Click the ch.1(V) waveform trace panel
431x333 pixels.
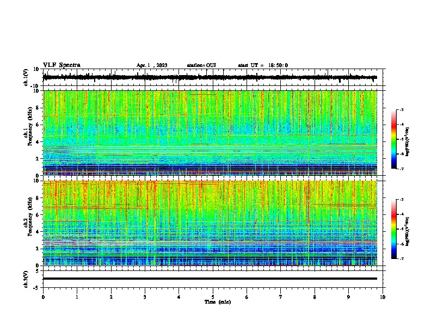pyautogui.click(x=214, y=77)
